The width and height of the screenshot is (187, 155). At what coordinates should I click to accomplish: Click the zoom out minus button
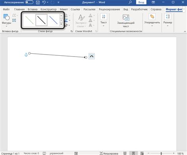148,153
